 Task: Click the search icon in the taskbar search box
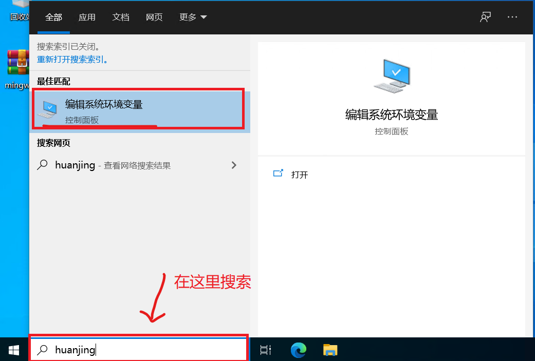(42, 350)
